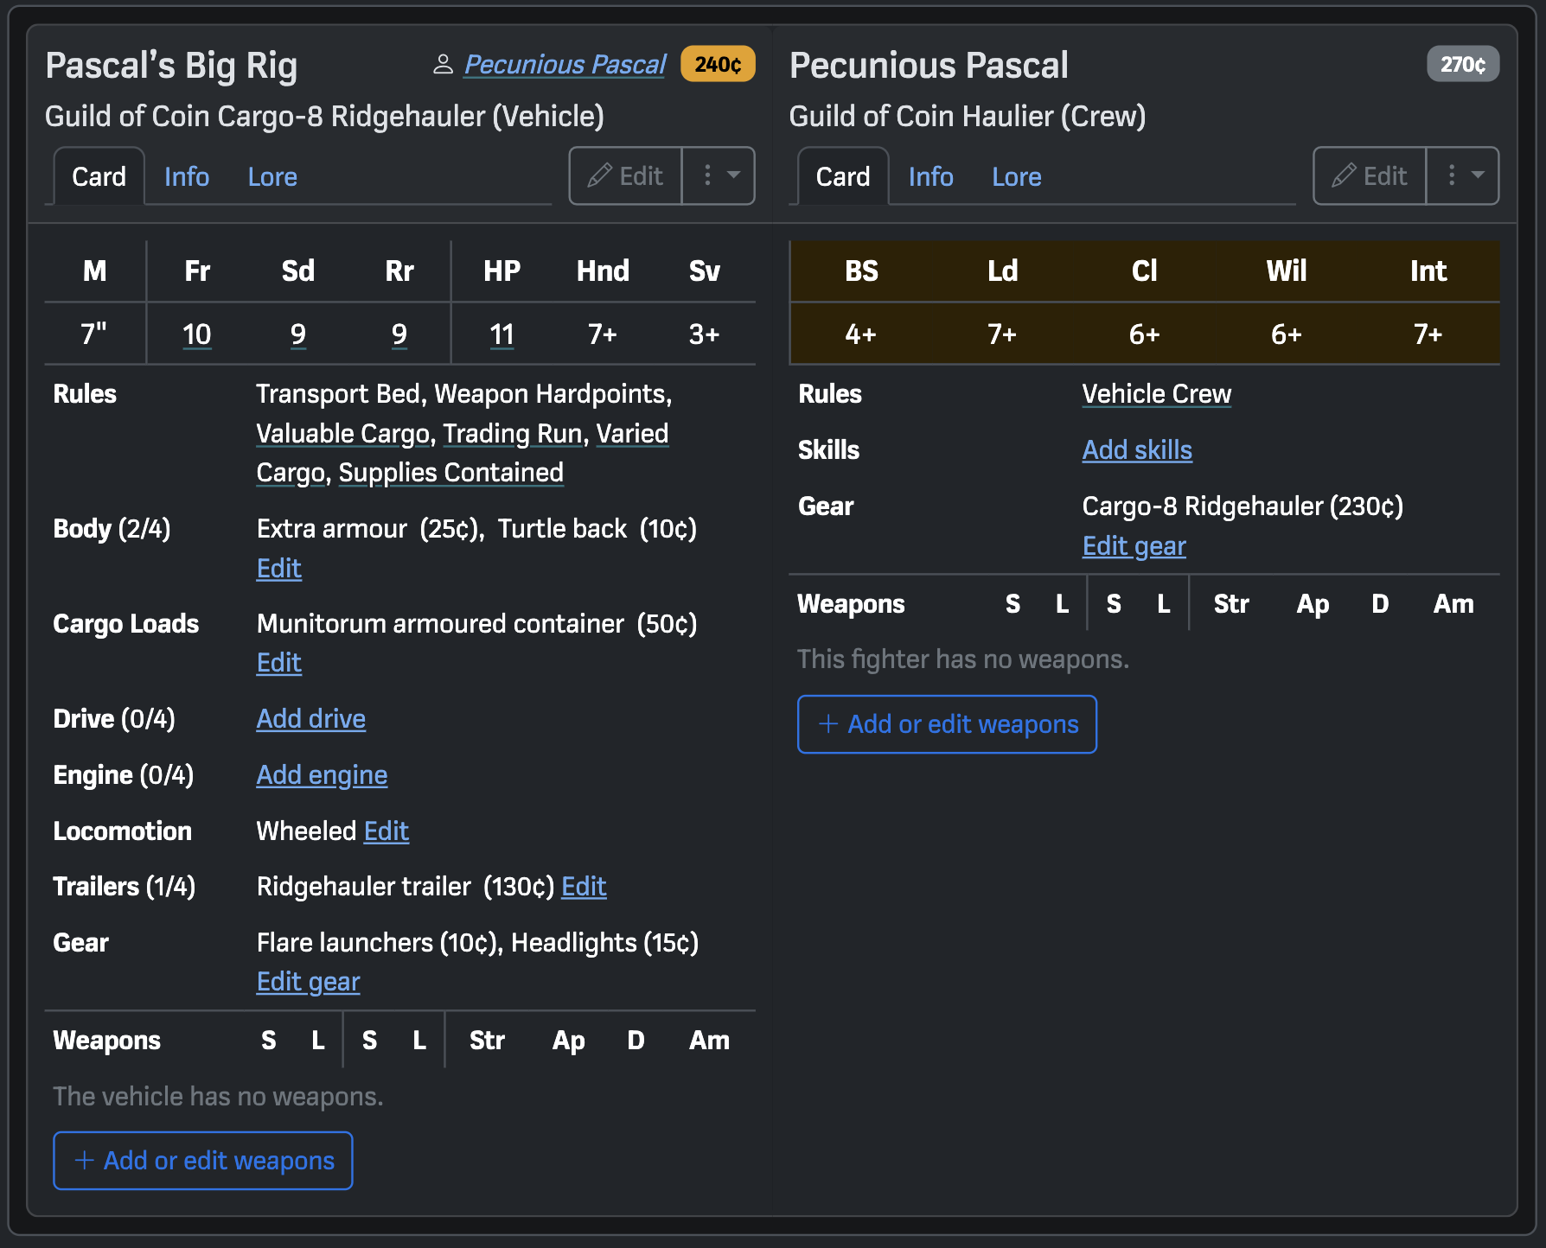Click the Side toughness value under Sd
This screenshot has width=1546, height=1248.
pos(298,334)
